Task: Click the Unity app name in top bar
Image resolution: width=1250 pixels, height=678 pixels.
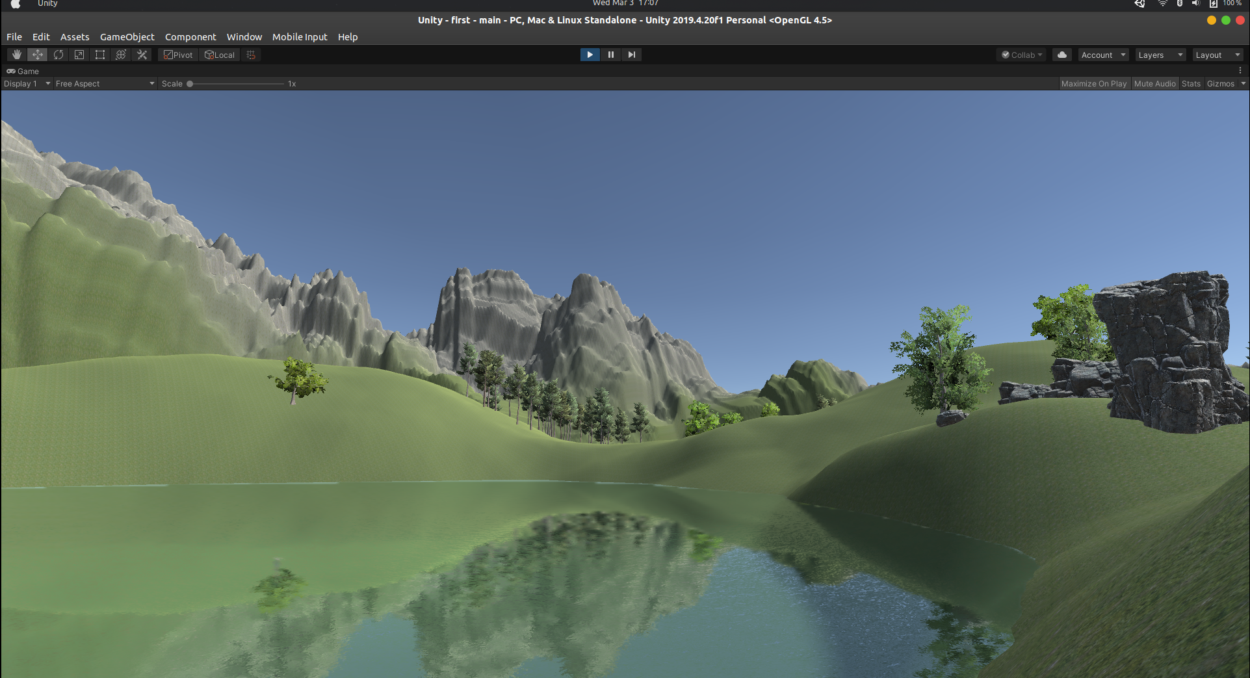Action: coord(47,3)
